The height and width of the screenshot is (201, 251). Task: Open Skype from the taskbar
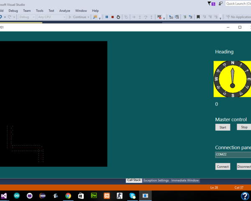pyautogui.click(x=133, y=195)
